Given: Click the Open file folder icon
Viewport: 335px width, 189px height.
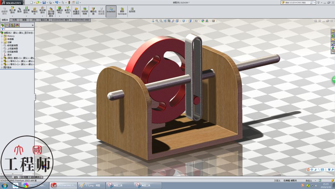Looking at the screenshot, I should click(x=38, y=2).
